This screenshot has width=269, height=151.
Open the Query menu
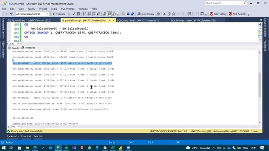tap(32, 9)
